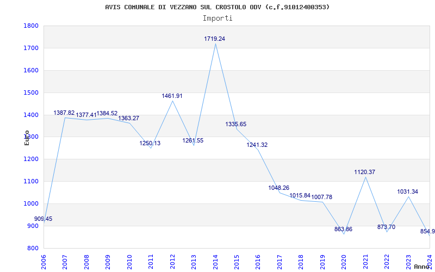
Task: Select the 1250.13 data label
Action: click(150, 144)
